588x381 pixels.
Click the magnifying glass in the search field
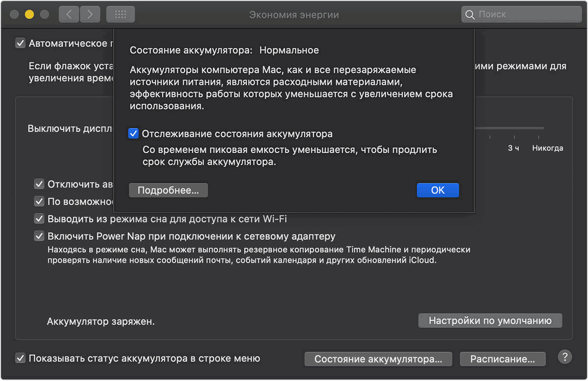[469, 14]
